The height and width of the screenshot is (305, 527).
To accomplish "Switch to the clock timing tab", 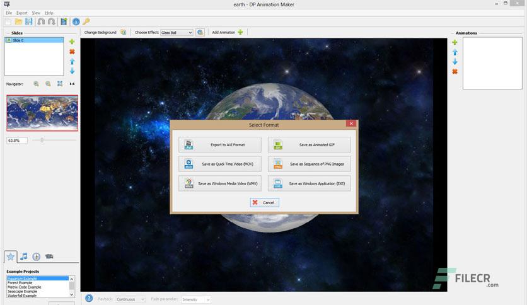I will tap(37, 256).
